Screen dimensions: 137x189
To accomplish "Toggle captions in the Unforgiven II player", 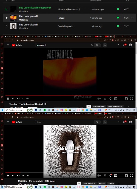I will tap(105, 98).
